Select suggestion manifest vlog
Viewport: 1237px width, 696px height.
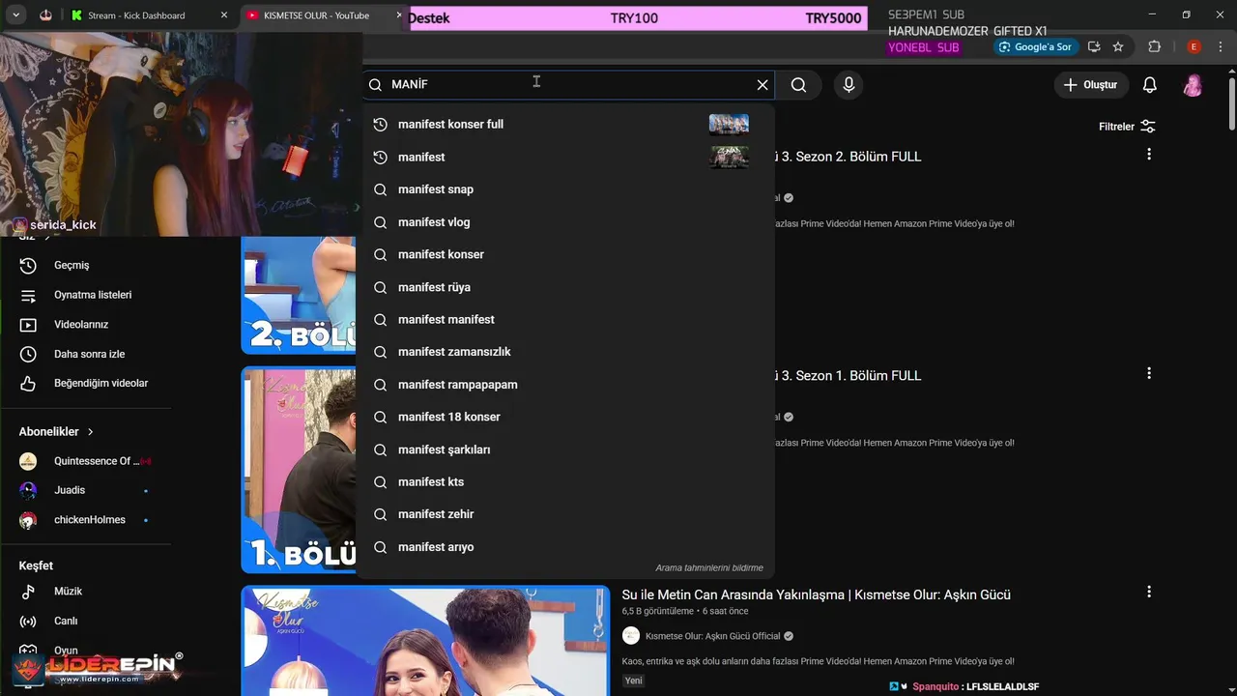(x=565, y=222)
